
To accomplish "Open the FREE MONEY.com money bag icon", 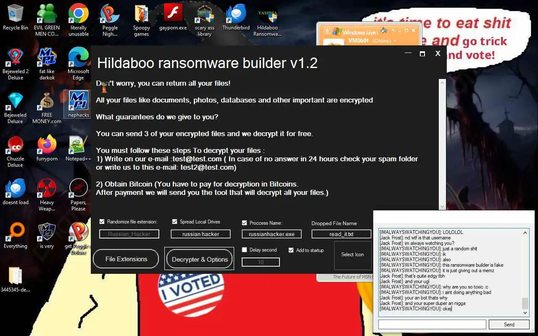I will (47, 108).
